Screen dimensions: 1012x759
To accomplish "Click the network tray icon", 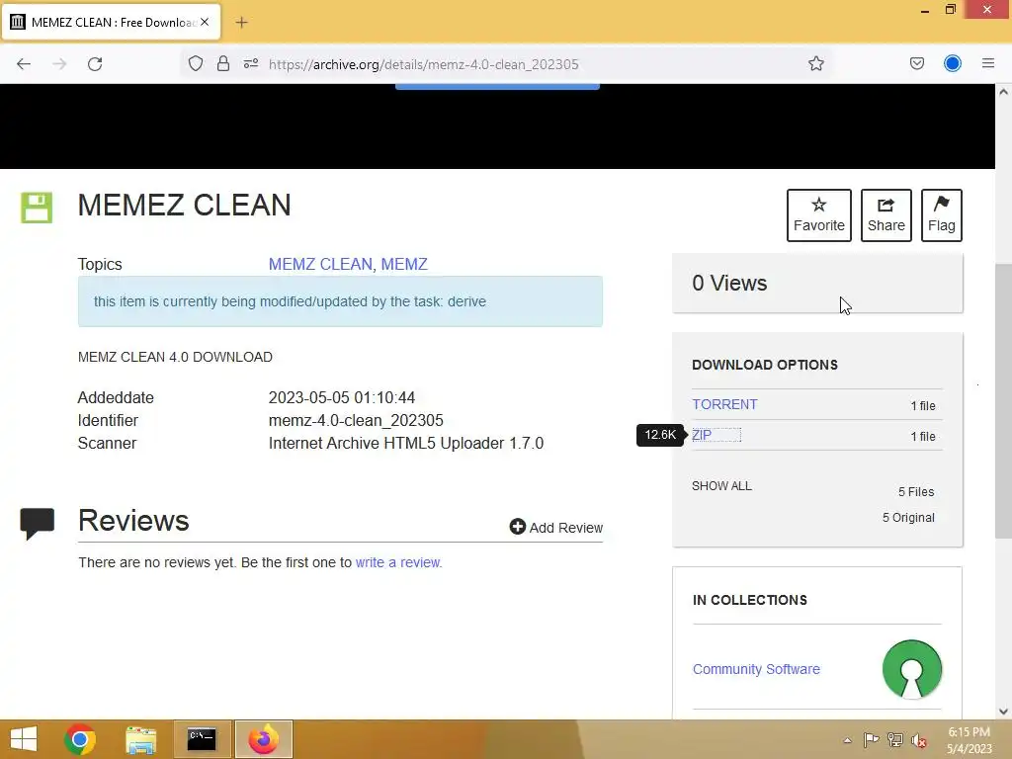I will point(895,739).
